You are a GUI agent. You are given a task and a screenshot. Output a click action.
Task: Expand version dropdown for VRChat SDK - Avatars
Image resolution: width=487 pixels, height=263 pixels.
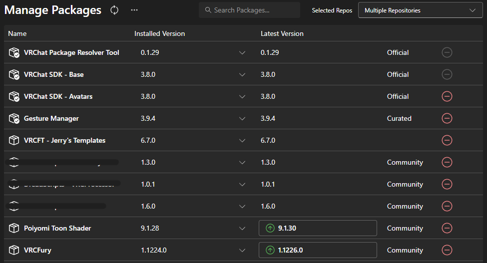[x=242, y=97]
